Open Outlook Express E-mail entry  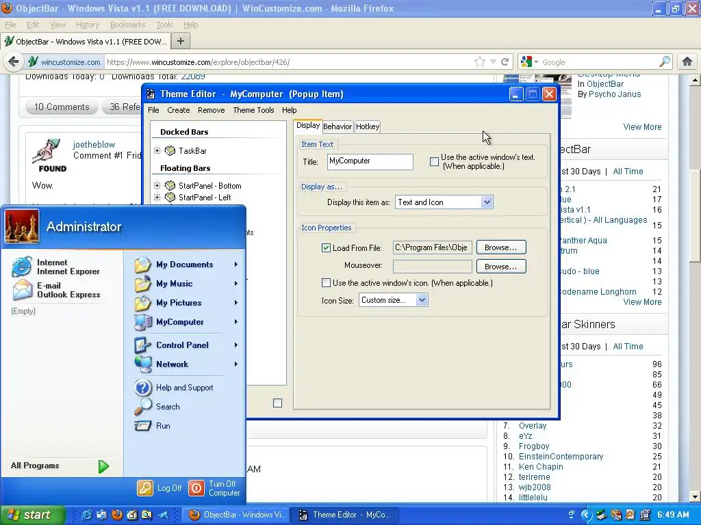tap(56, 290)
